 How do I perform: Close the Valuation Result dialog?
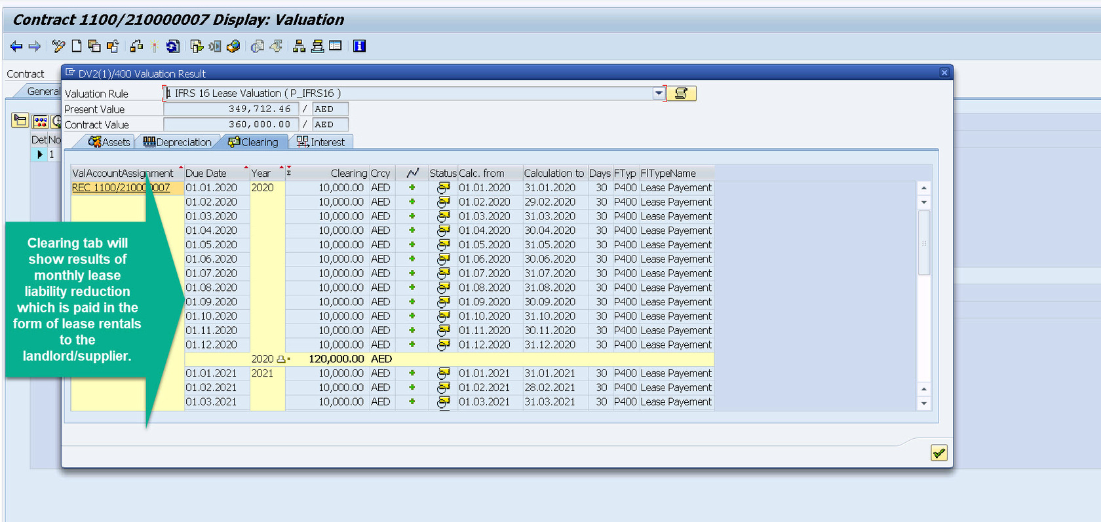tap(944, 73)
